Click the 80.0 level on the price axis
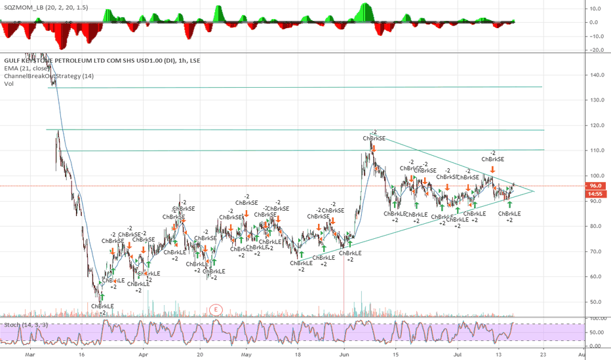 pos(597,226)
